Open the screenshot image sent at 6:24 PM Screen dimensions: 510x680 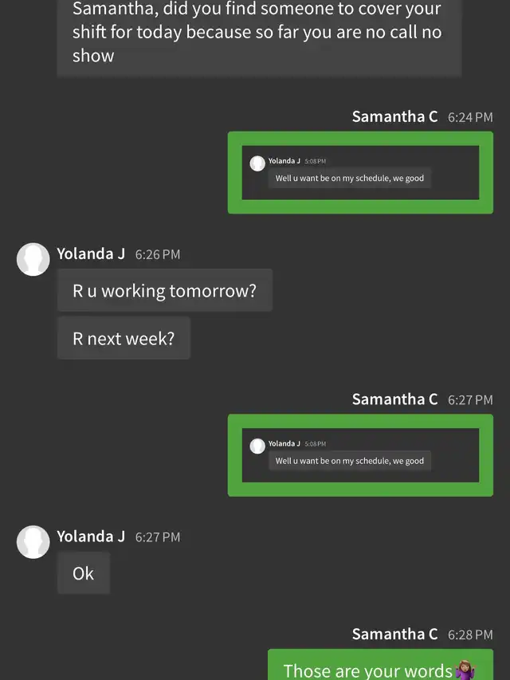pos(360,172)
